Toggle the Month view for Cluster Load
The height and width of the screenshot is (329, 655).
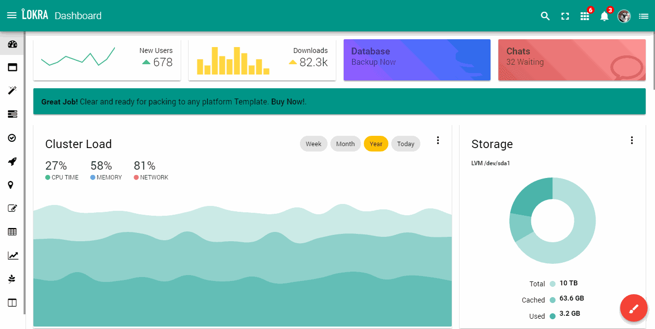345,143
